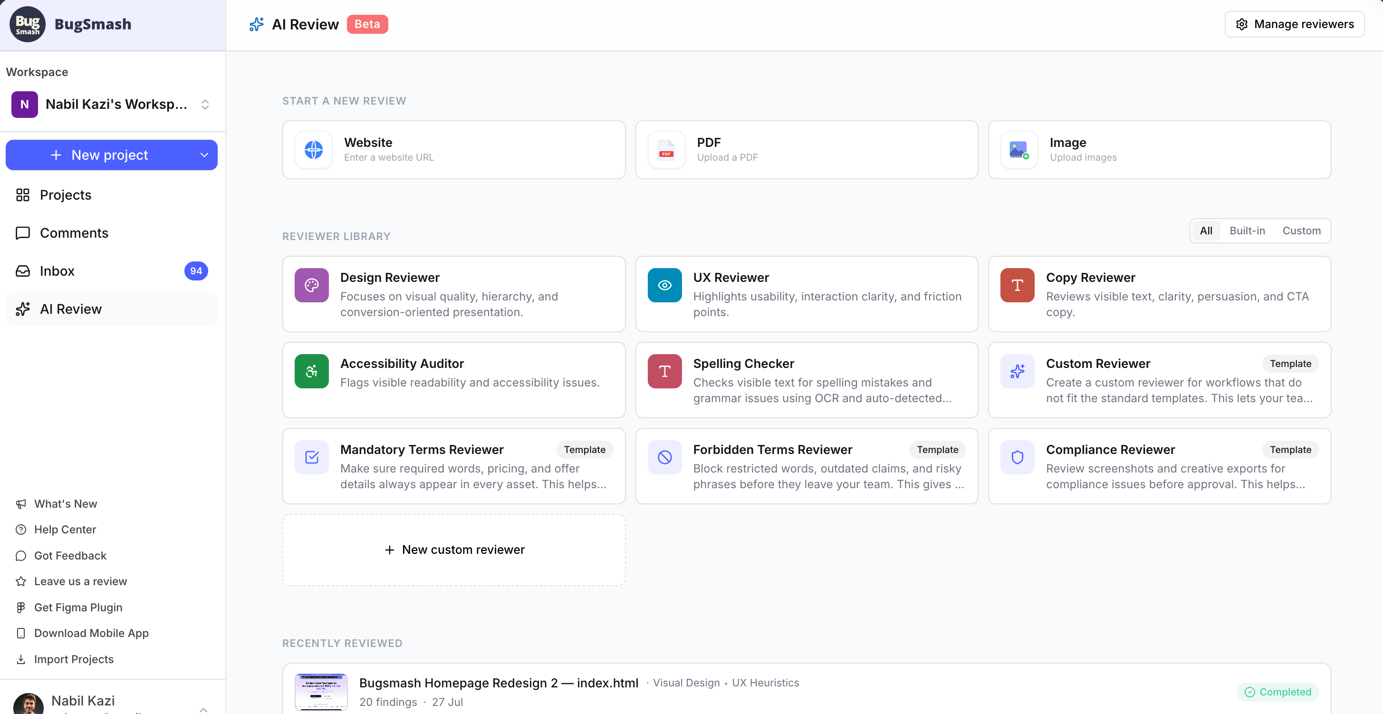The width and height of the screenshot is (1383, 714).
Task: Open the workspace switcher chevrons
Action: 205,104
